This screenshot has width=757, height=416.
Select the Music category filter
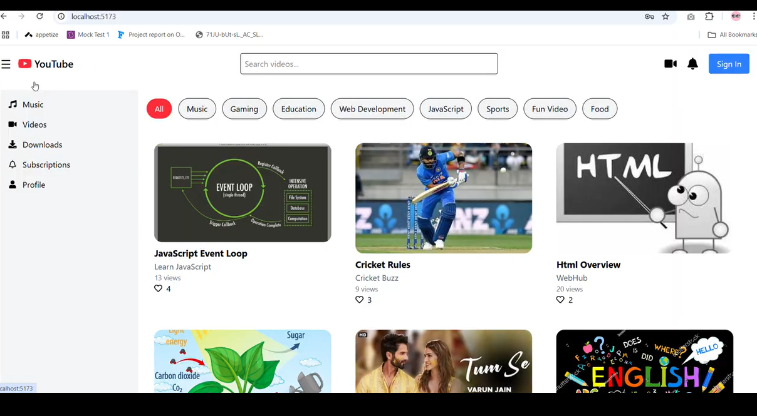(197, 109)
